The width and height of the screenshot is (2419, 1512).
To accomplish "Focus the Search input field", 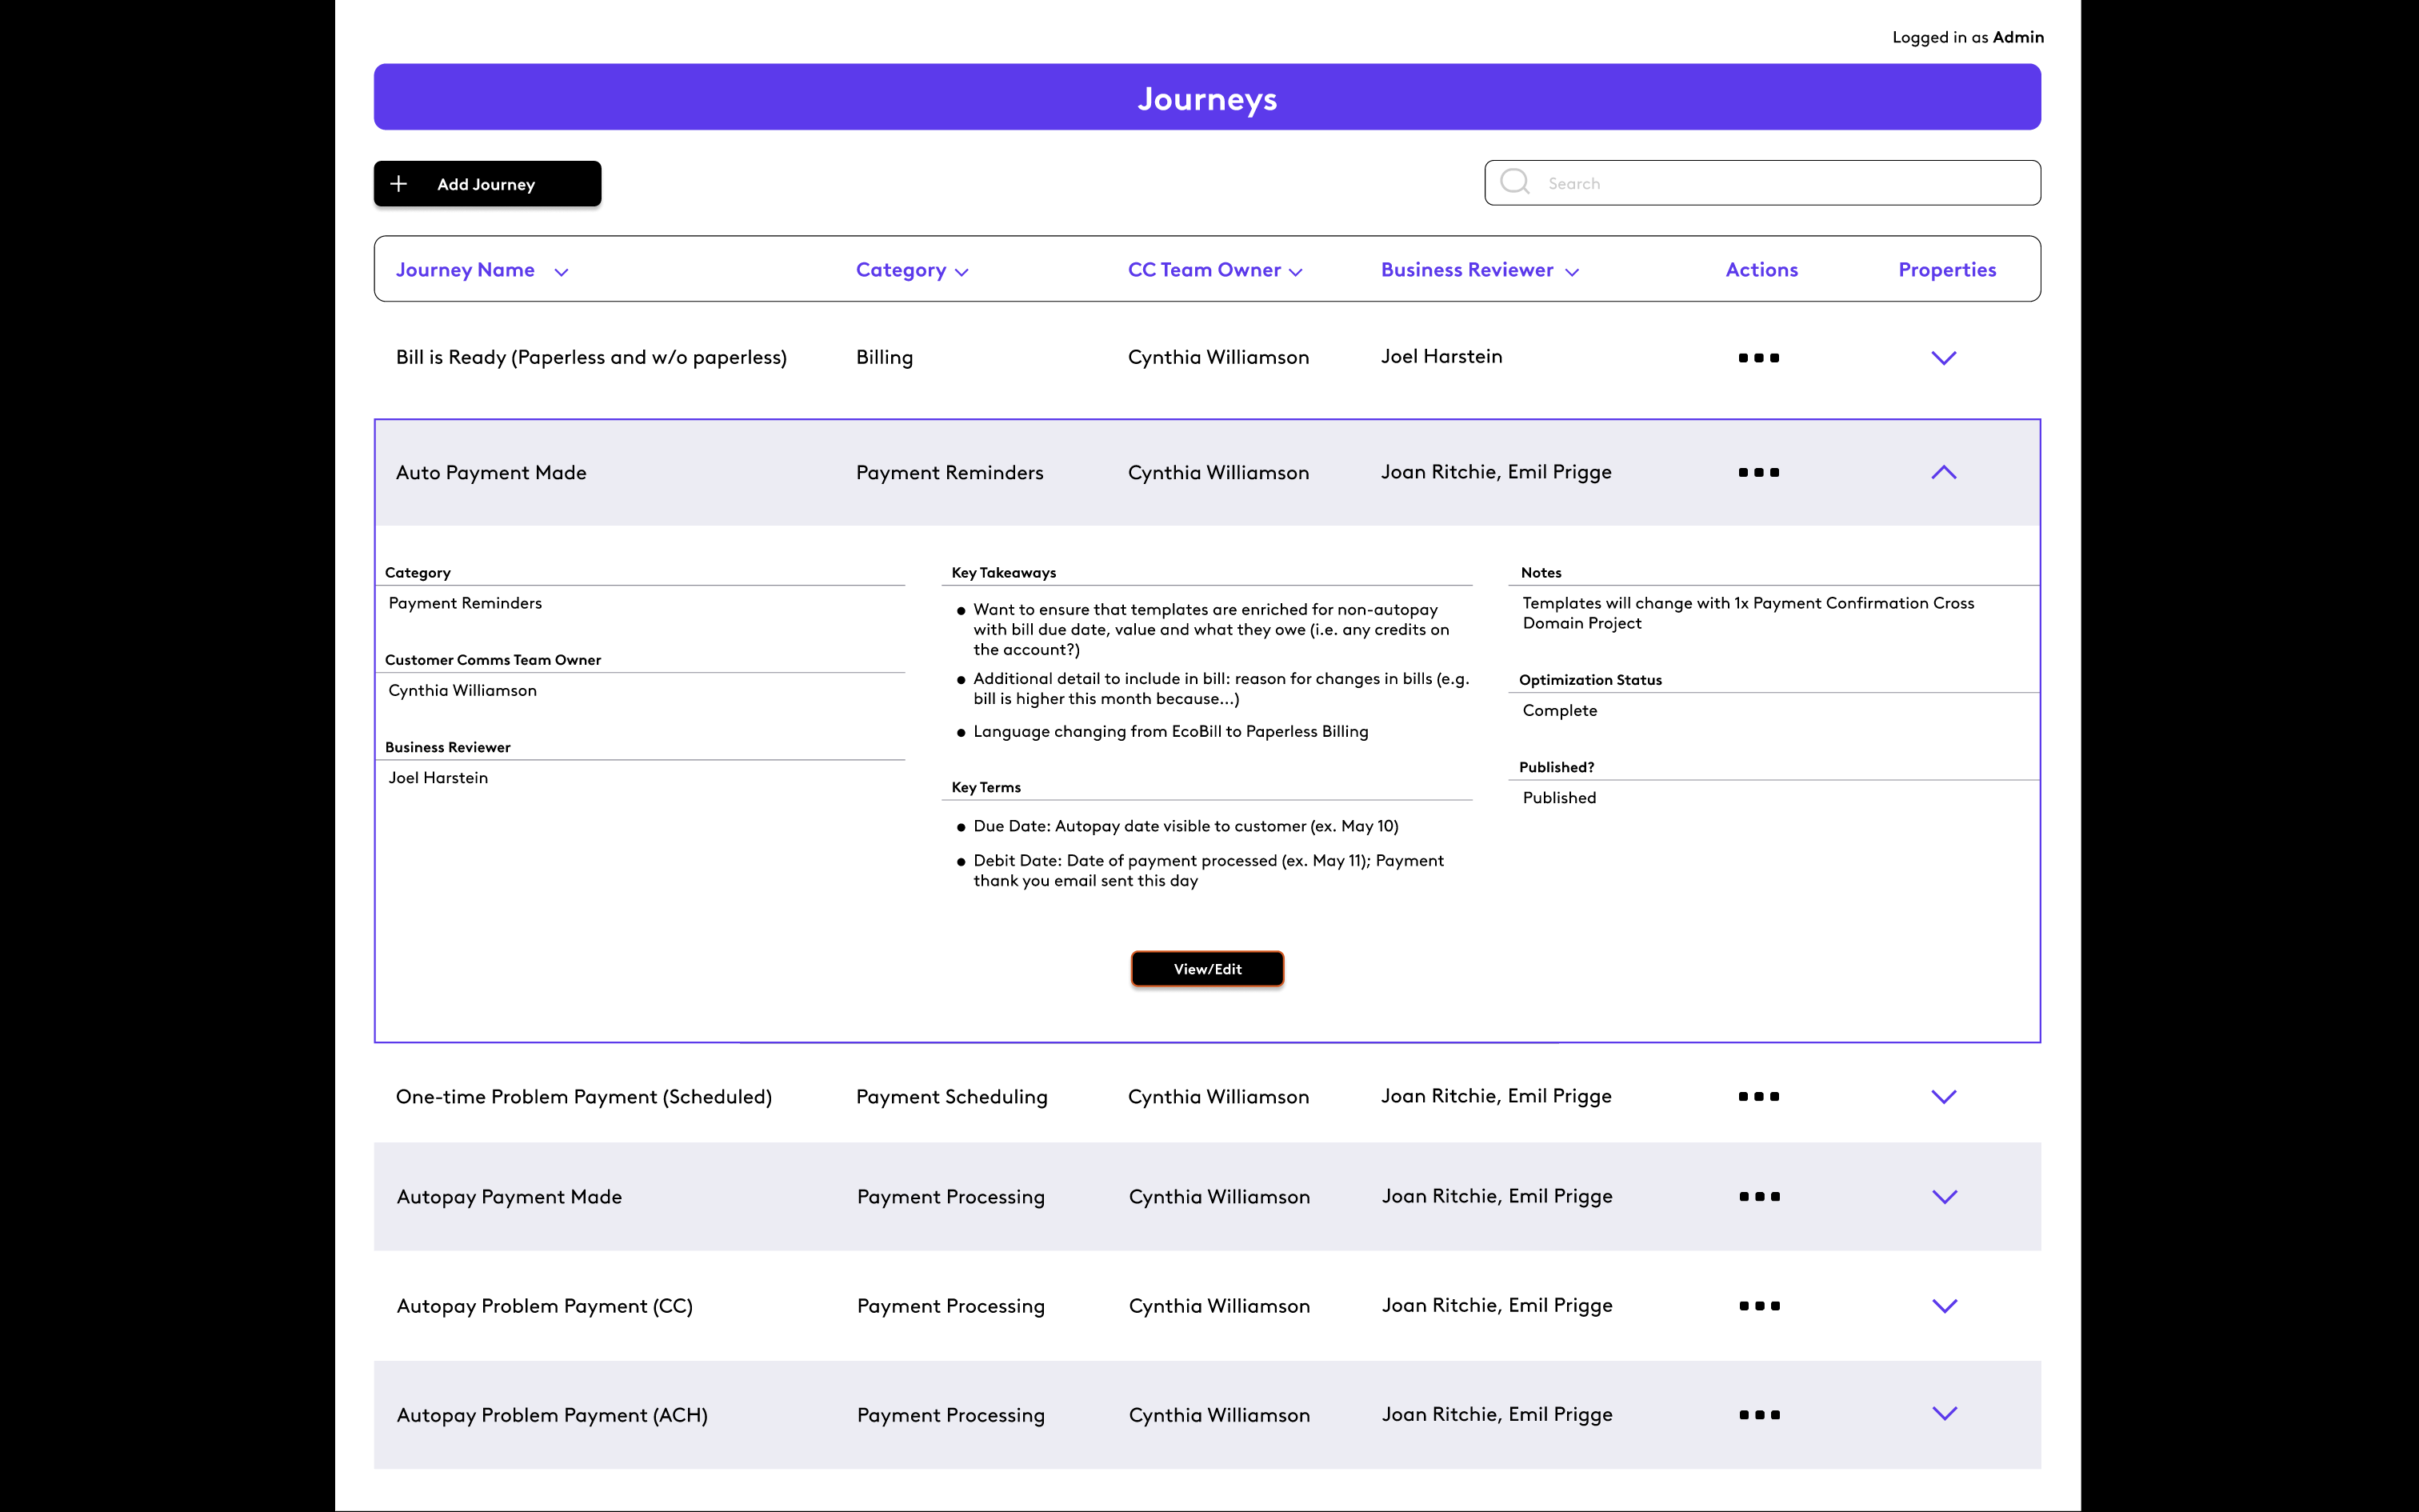I will pos(1762,183).
